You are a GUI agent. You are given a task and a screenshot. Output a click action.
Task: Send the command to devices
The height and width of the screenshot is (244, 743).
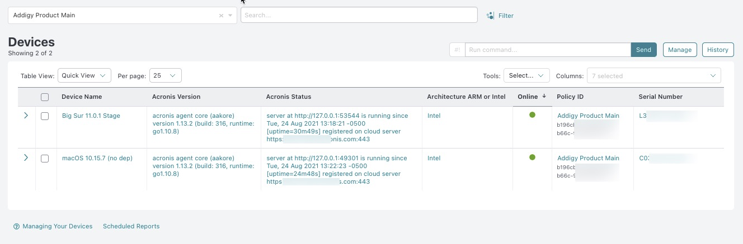pyautogui.click(x=643, y=50)
